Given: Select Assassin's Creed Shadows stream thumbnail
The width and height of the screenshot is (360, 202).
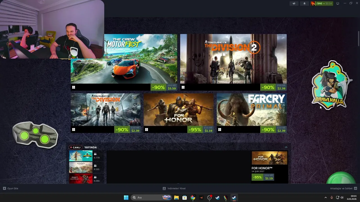Looking at the screenshot, I should point(81,178).
